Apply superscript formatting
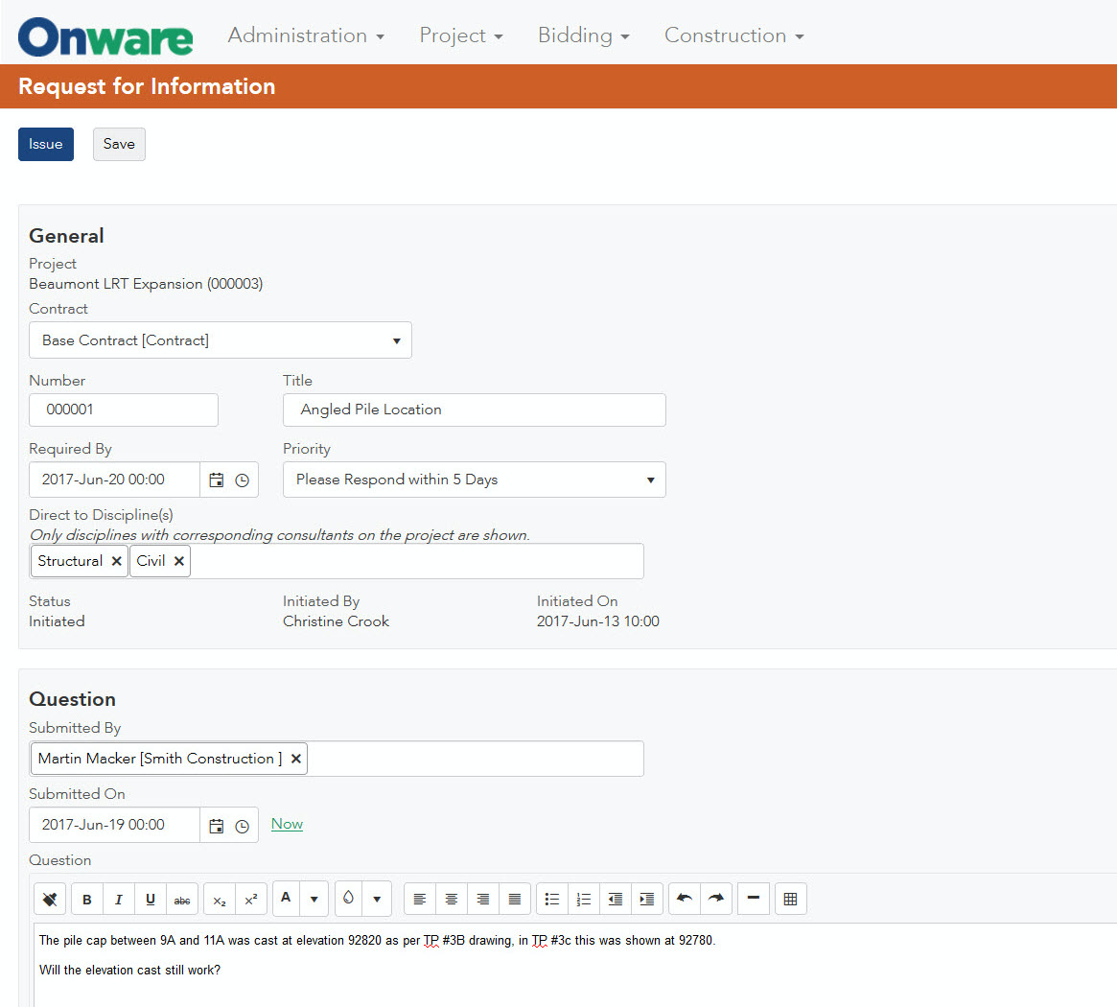The width and height of the screenshot is (1117, 1007). (250, 899)
